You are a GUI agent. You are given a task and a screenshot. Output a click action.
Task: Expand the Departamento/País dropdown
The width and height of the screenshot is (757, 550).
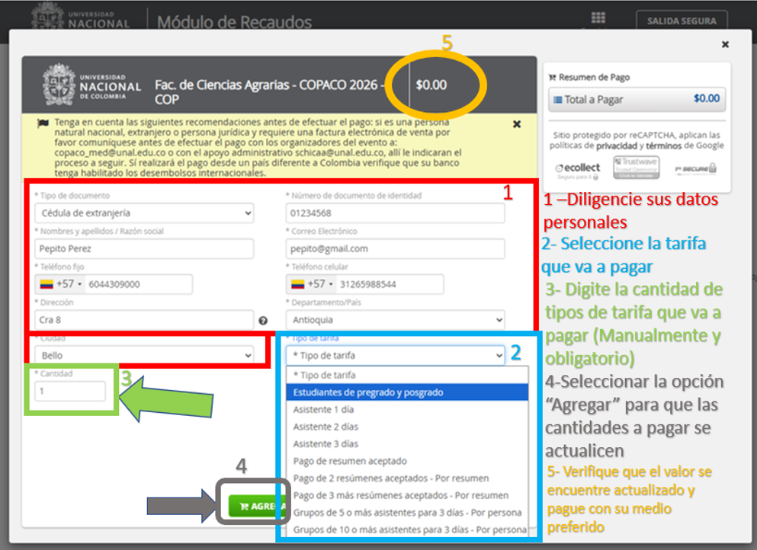[x=395, y=321]
